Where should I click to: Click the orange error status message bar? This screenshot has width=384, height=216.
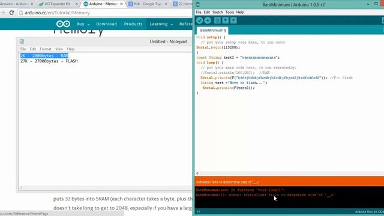289,182
